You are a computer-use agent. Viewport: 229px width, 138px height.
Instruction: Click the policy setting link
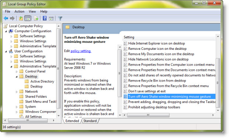point(81,51)
